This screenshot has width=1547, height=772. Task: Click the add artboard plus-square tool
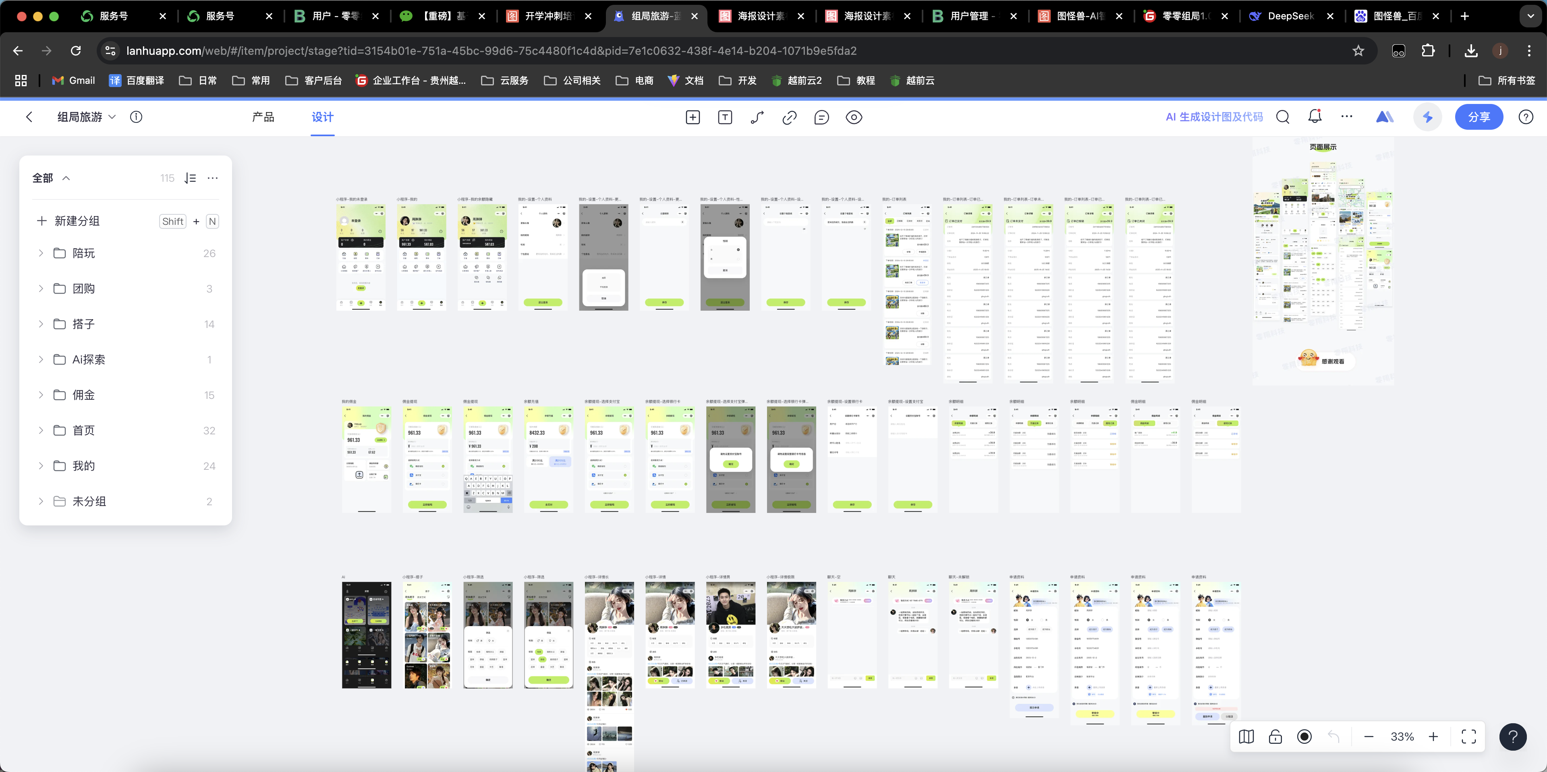tap(693, 117)
